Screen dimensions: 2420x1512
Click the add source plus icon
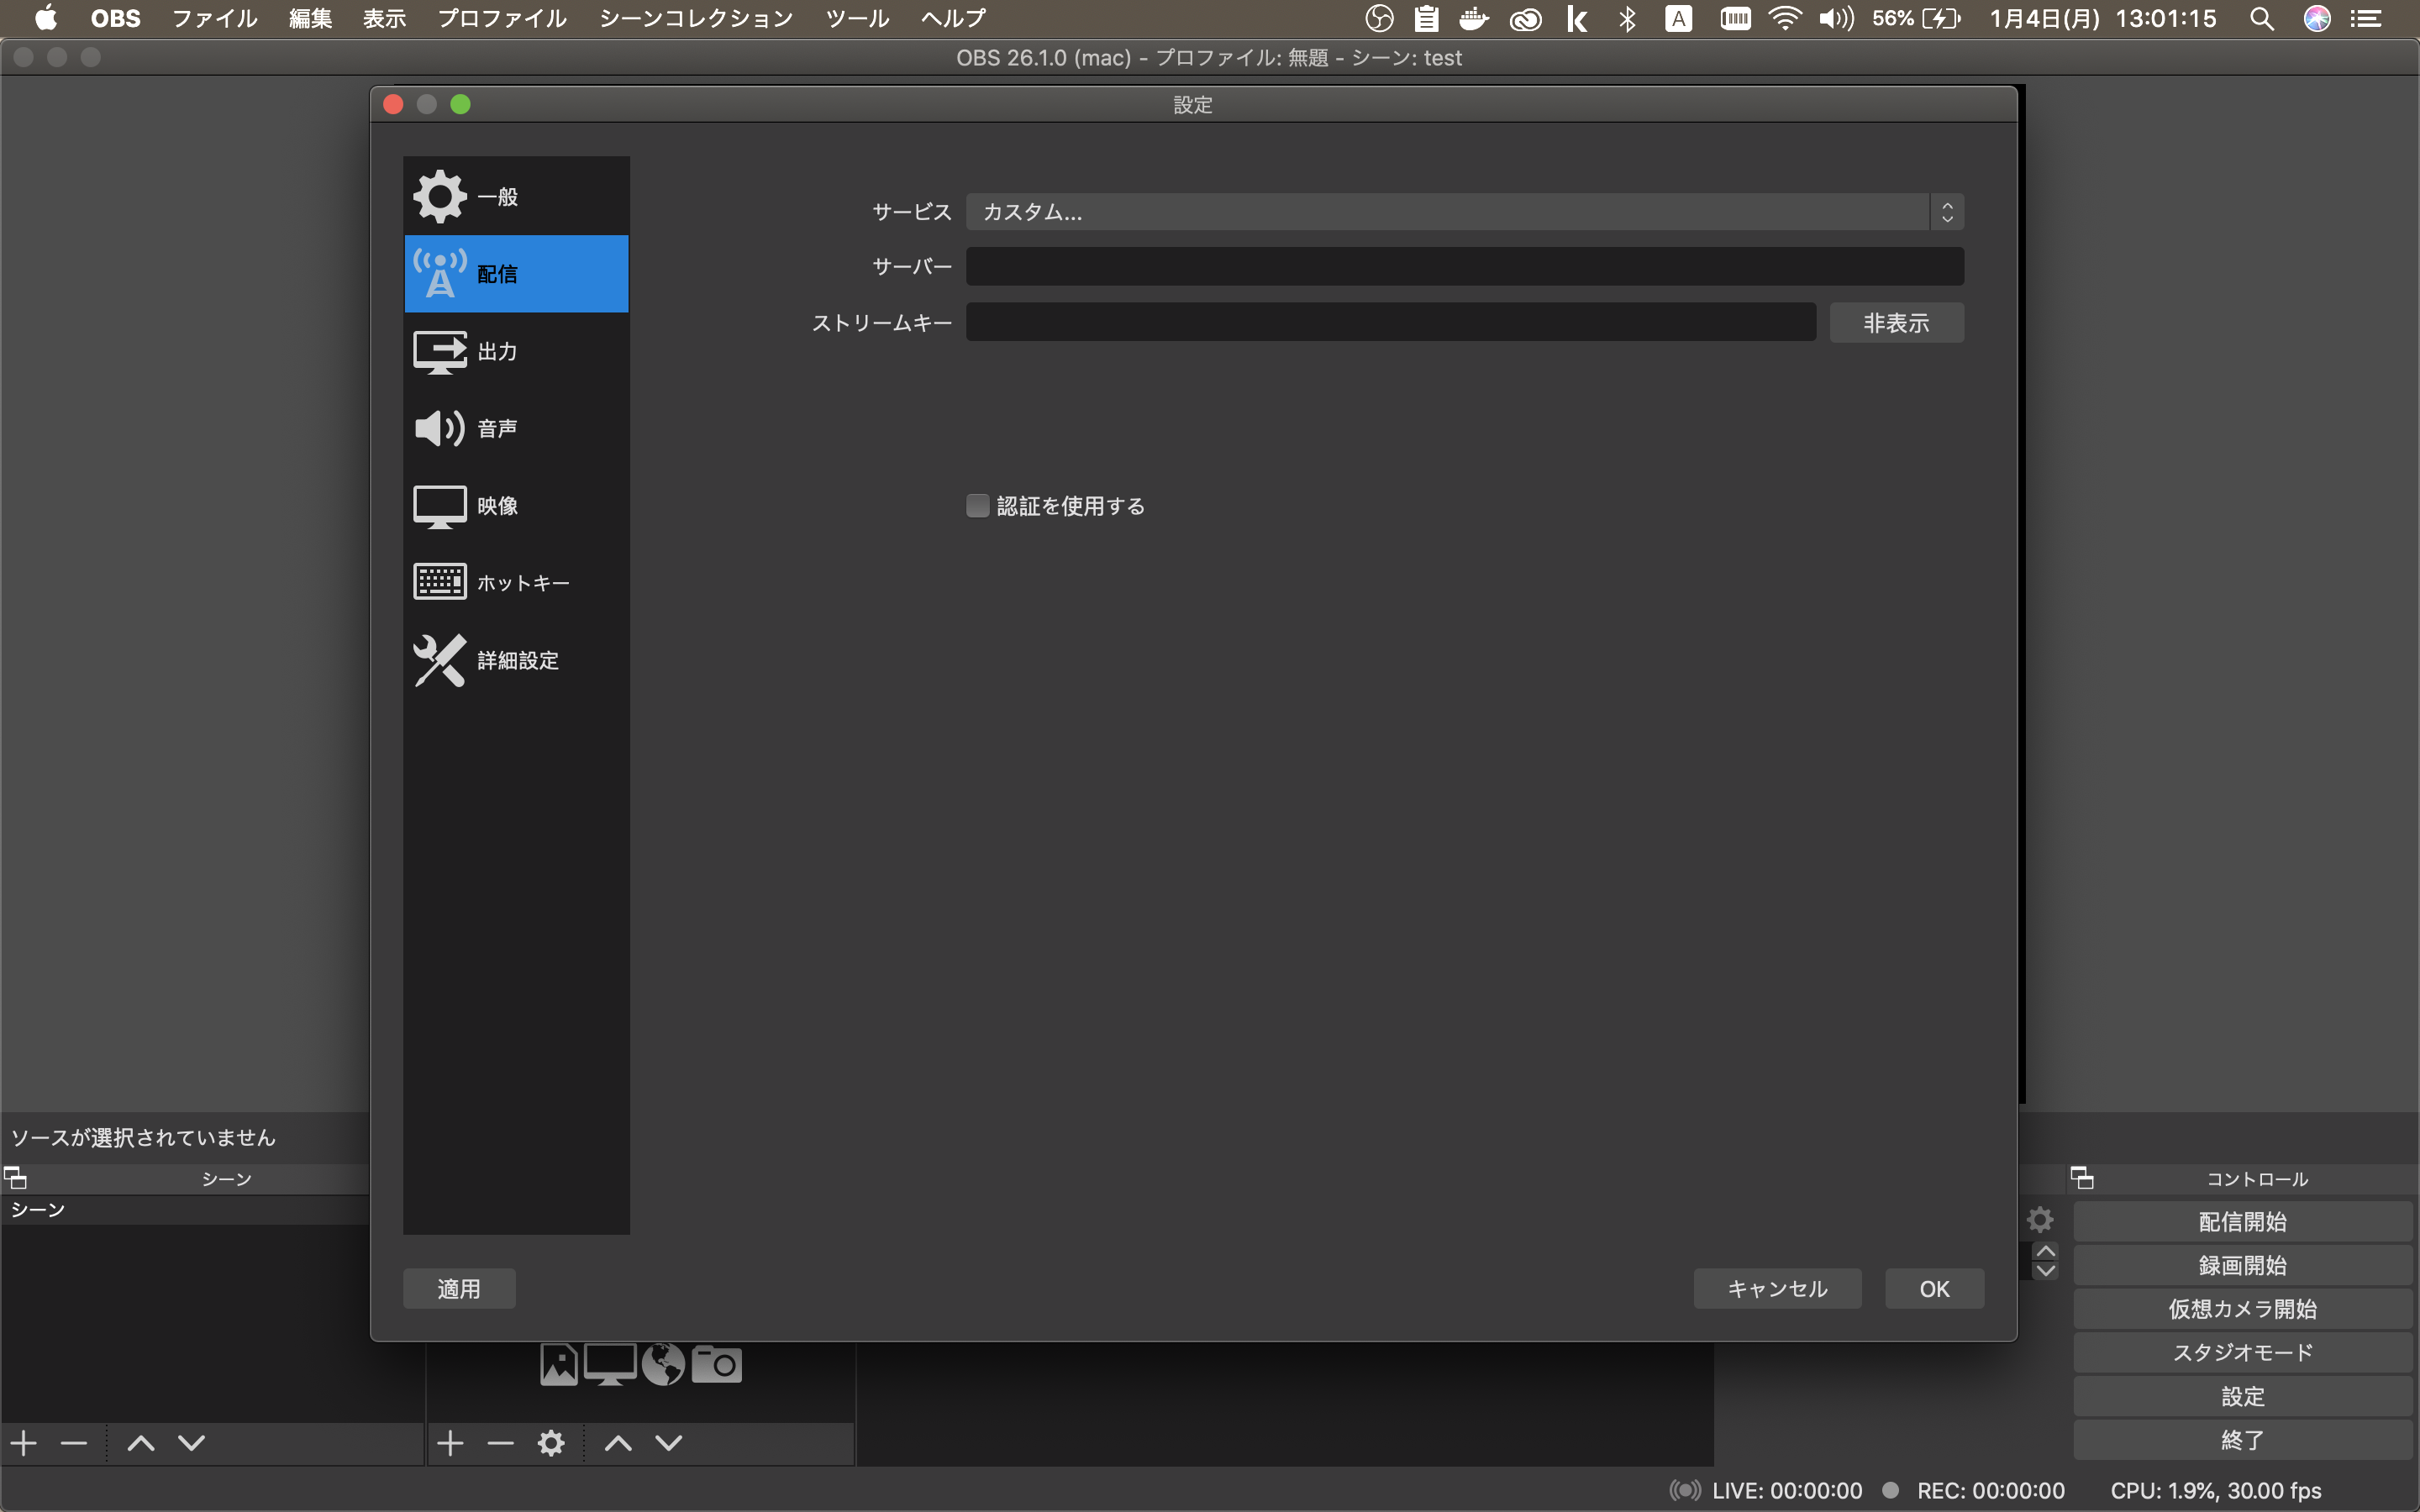(451, 1443)
